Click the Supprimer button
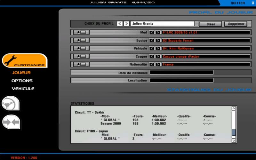The image size is (256, 160). pos(236,24)
